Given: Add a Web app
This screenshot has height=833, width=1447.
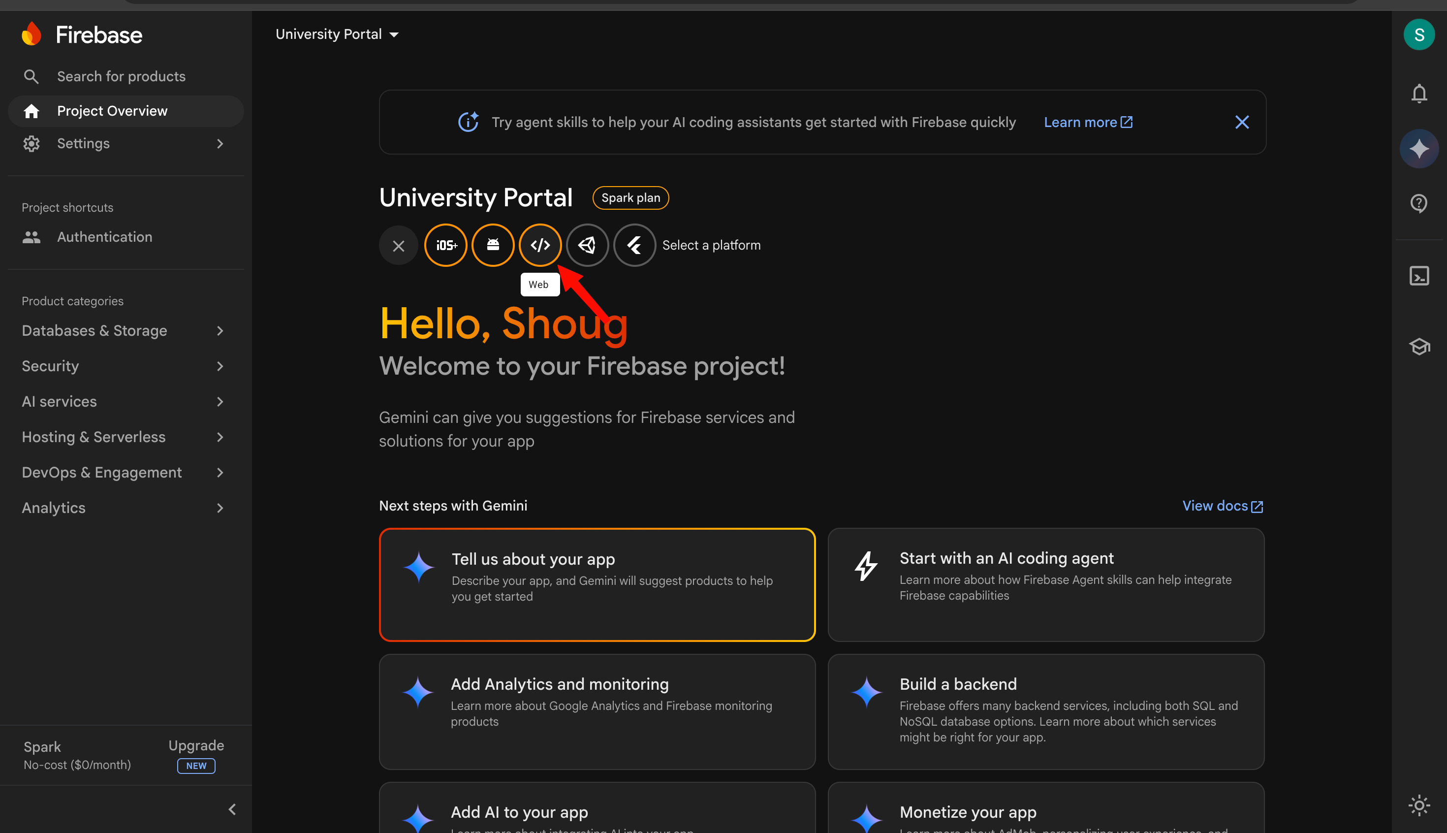Looking at the screenshot, I should (x=540, y=246).
